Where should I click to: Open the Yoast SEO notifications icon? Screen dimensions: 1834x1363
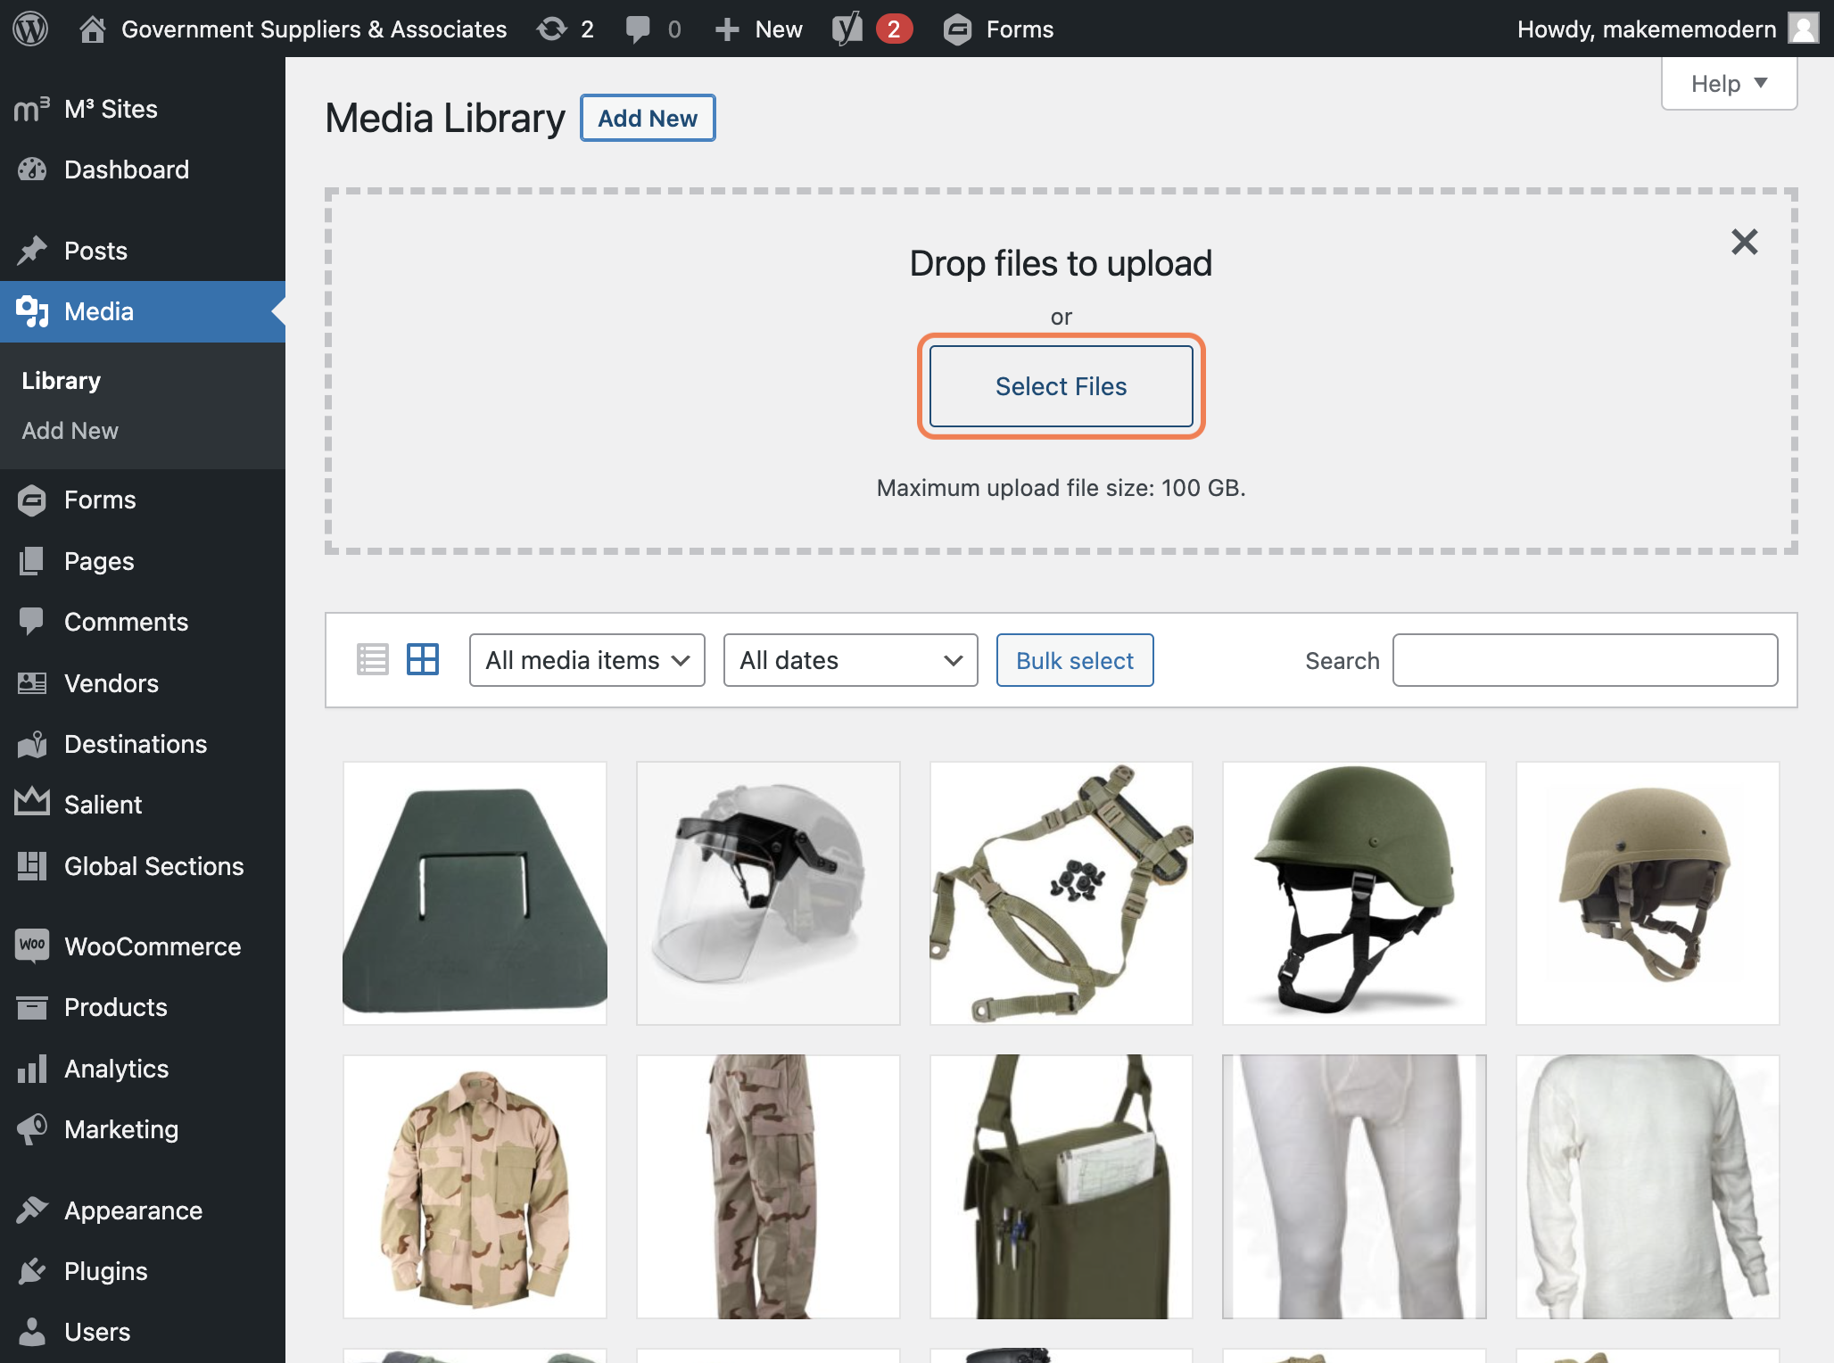[x=872, y=29]
